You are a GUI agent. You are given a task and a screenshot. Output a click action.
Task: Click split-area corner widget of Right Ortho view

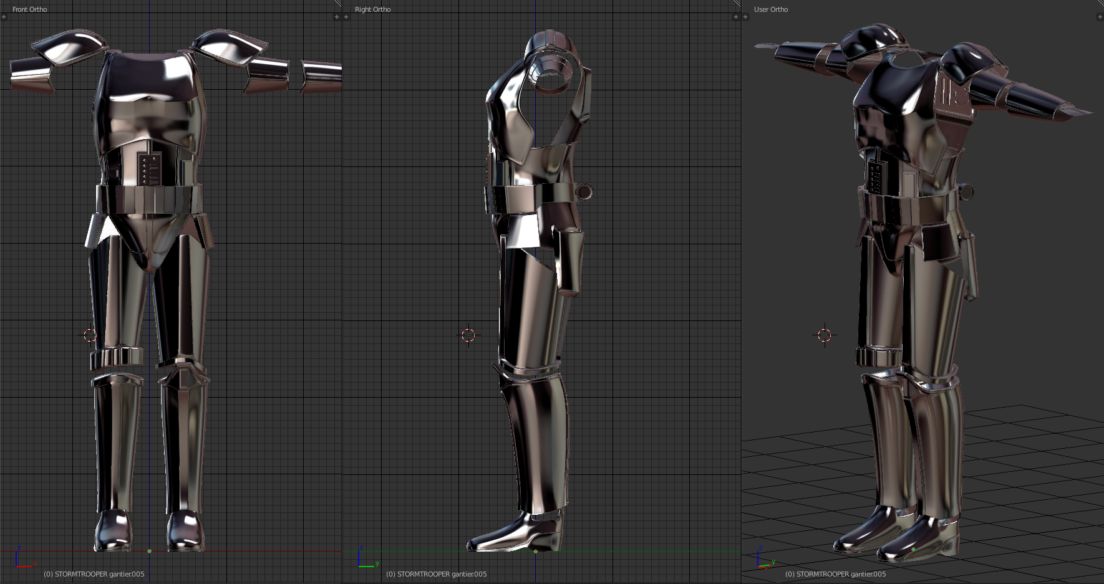coord(737,4)
